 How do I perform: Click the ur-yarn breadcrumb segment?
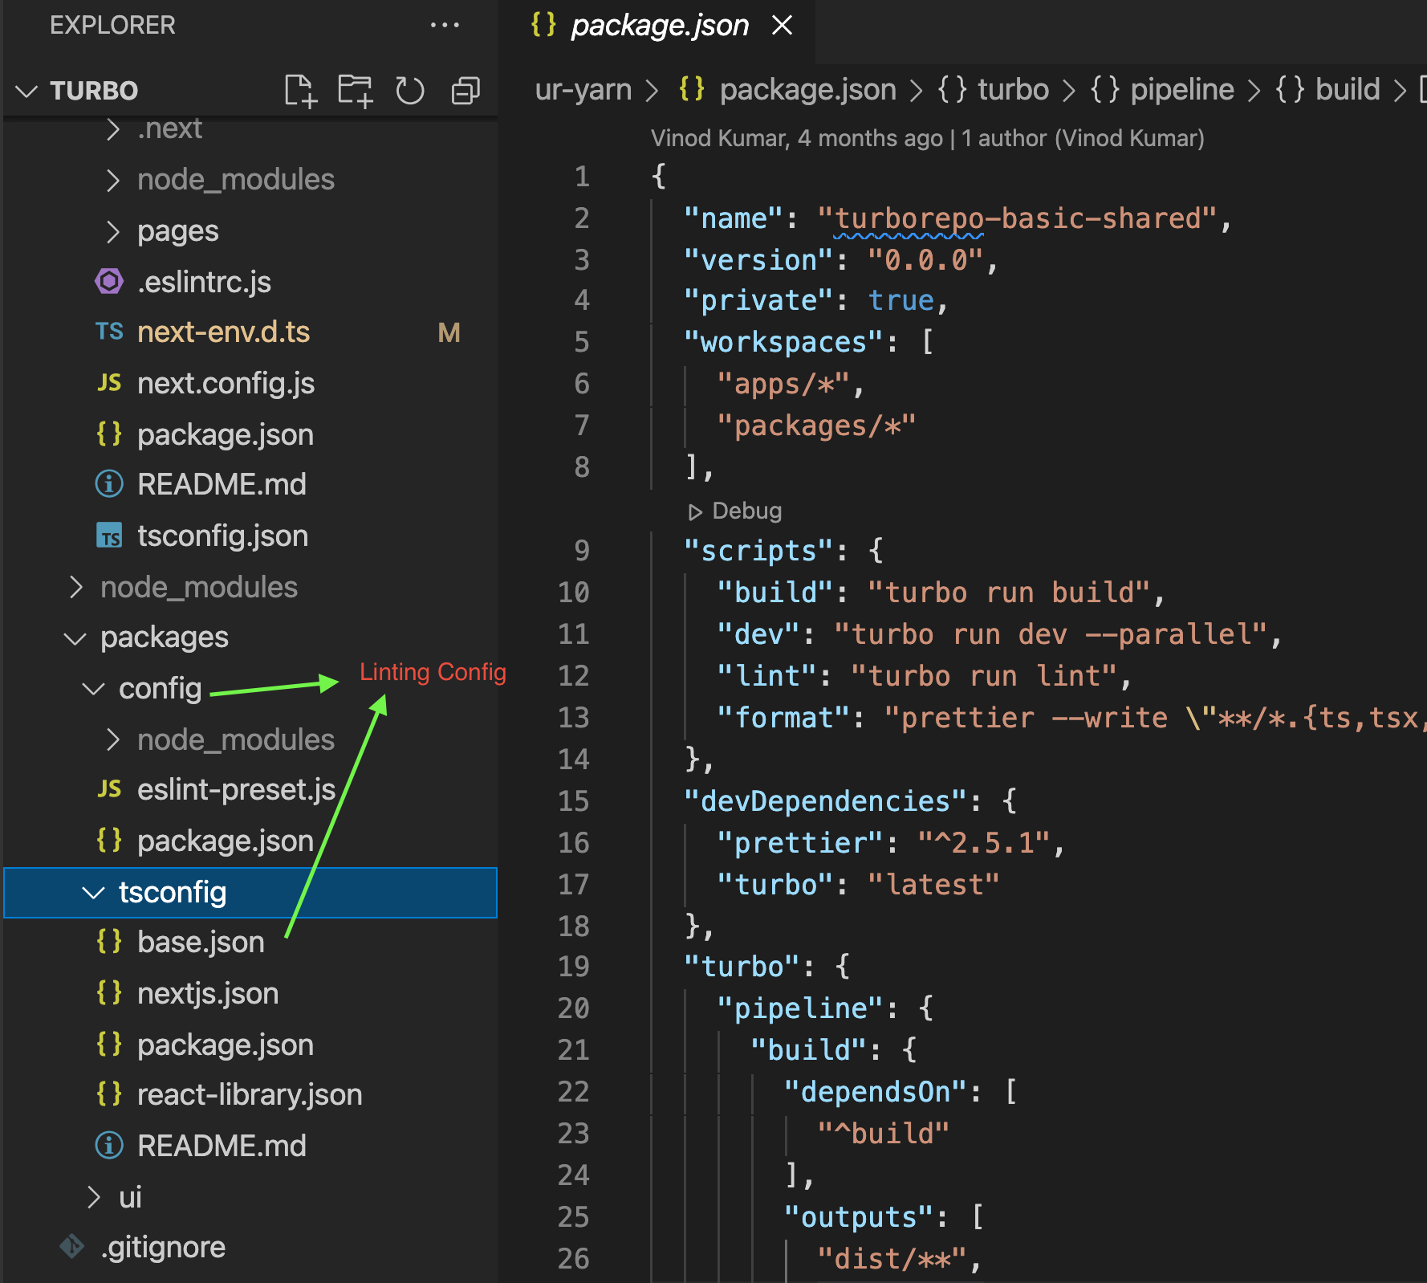click(x=583, y=90)
